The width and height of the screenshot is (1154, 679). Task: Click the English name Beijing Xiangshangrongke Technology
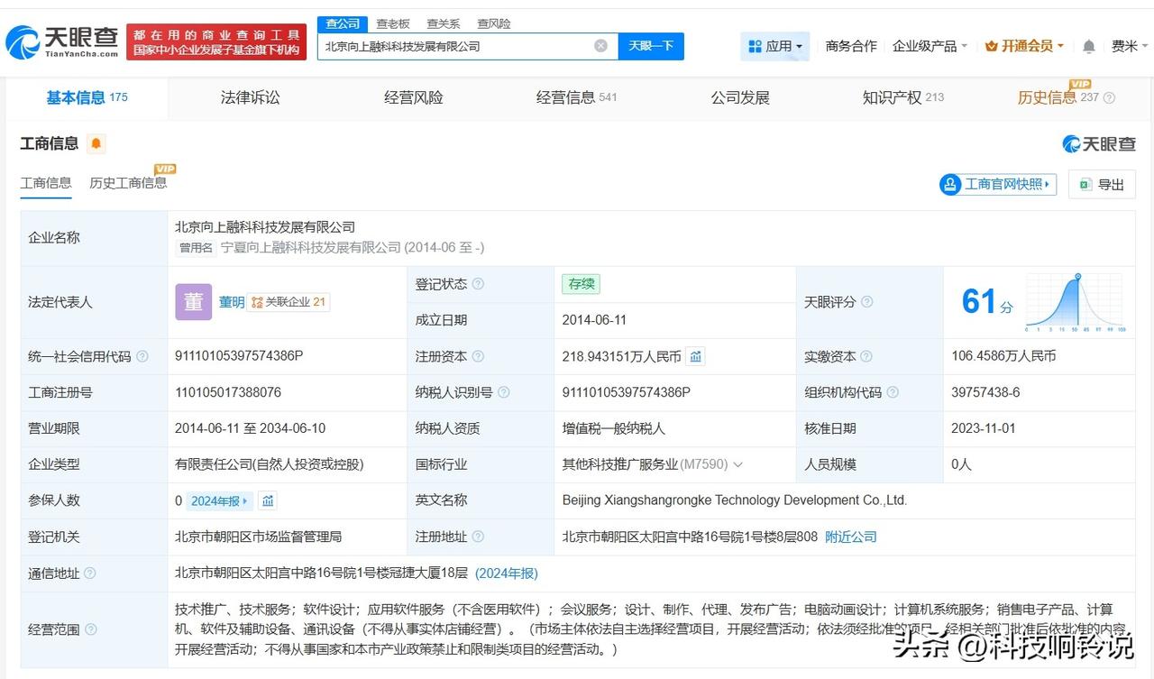click(x=735, y=500)
